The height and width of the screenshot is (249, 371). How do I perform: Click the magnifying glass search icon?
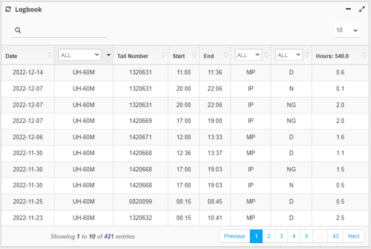point(18,30)
